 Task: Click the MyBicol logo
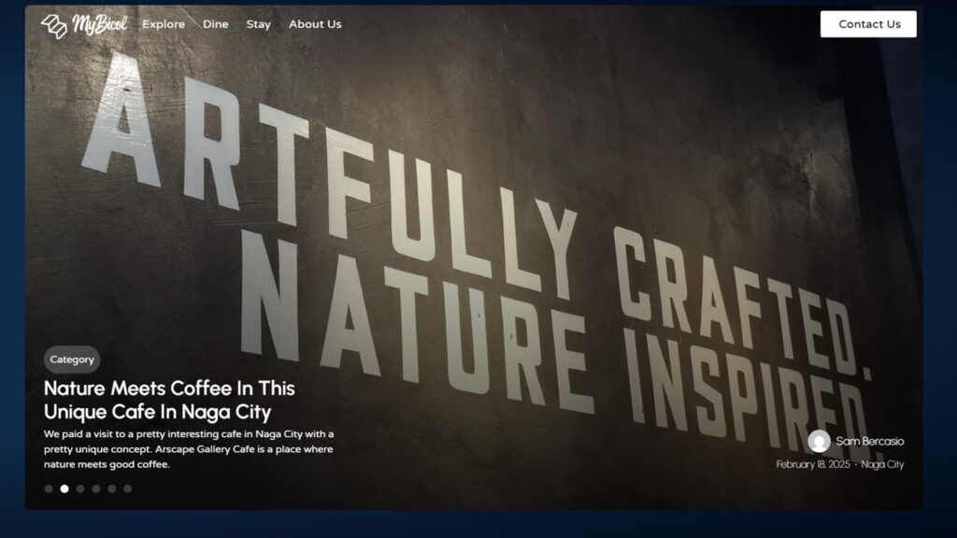point(84,25)
